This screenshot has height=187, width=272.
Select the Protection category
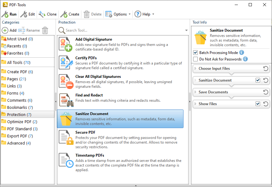tap(28, 114)
